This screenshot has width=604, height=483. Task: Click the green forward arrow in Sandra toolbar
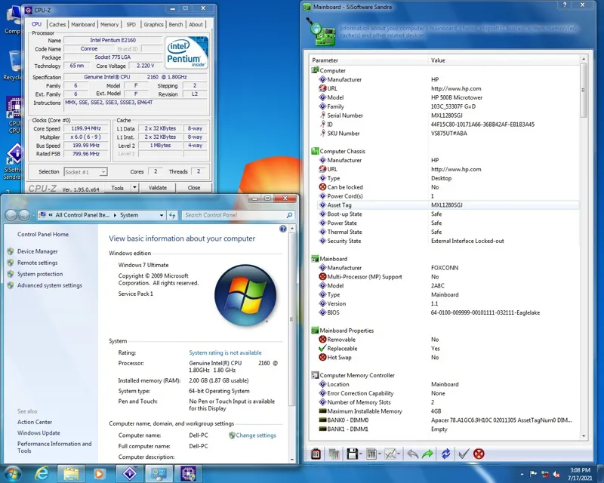pos(427,454)
